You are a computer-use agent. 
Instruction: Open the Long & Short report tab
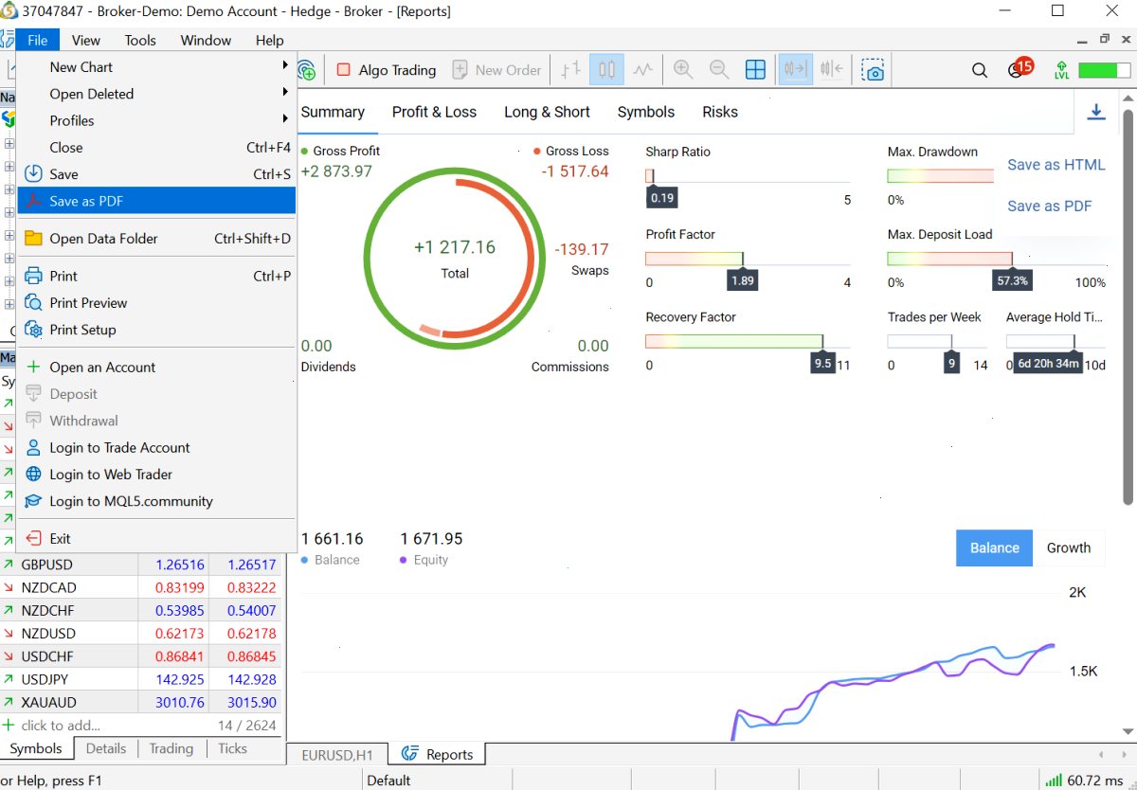click(547, 112)
